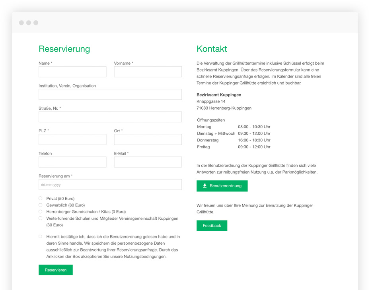The width and height of the screenshot is (370, 290).
Task: Select the Straße, Nr. input box
Action: tap(110, 117)
